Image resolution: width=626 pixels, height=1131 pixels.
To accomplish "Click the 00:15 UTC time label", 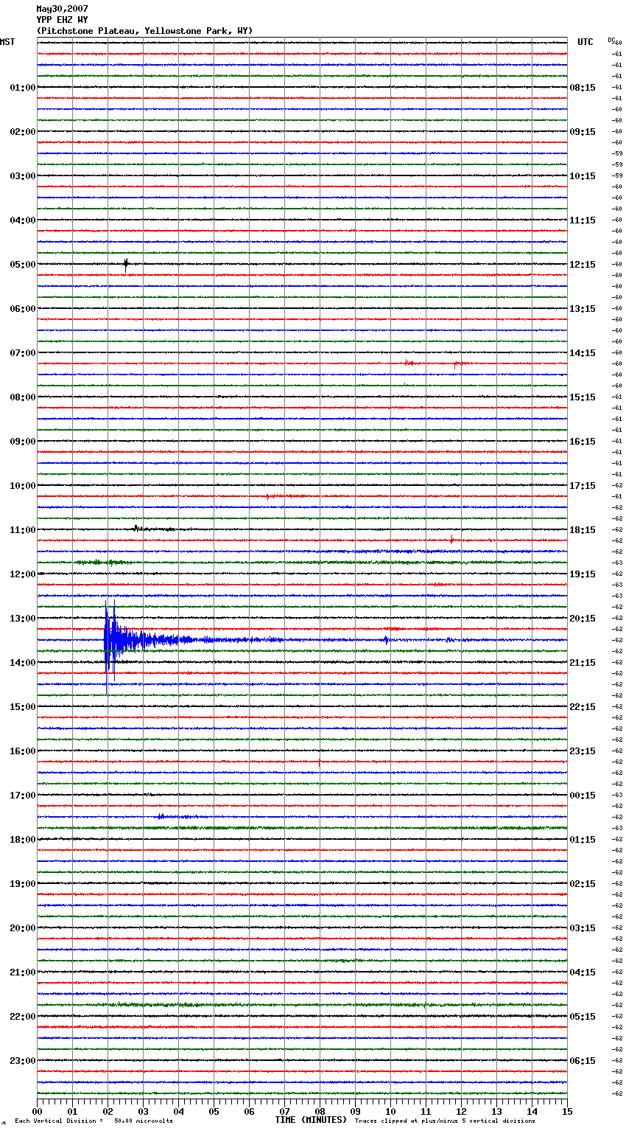I will [583, 796].
